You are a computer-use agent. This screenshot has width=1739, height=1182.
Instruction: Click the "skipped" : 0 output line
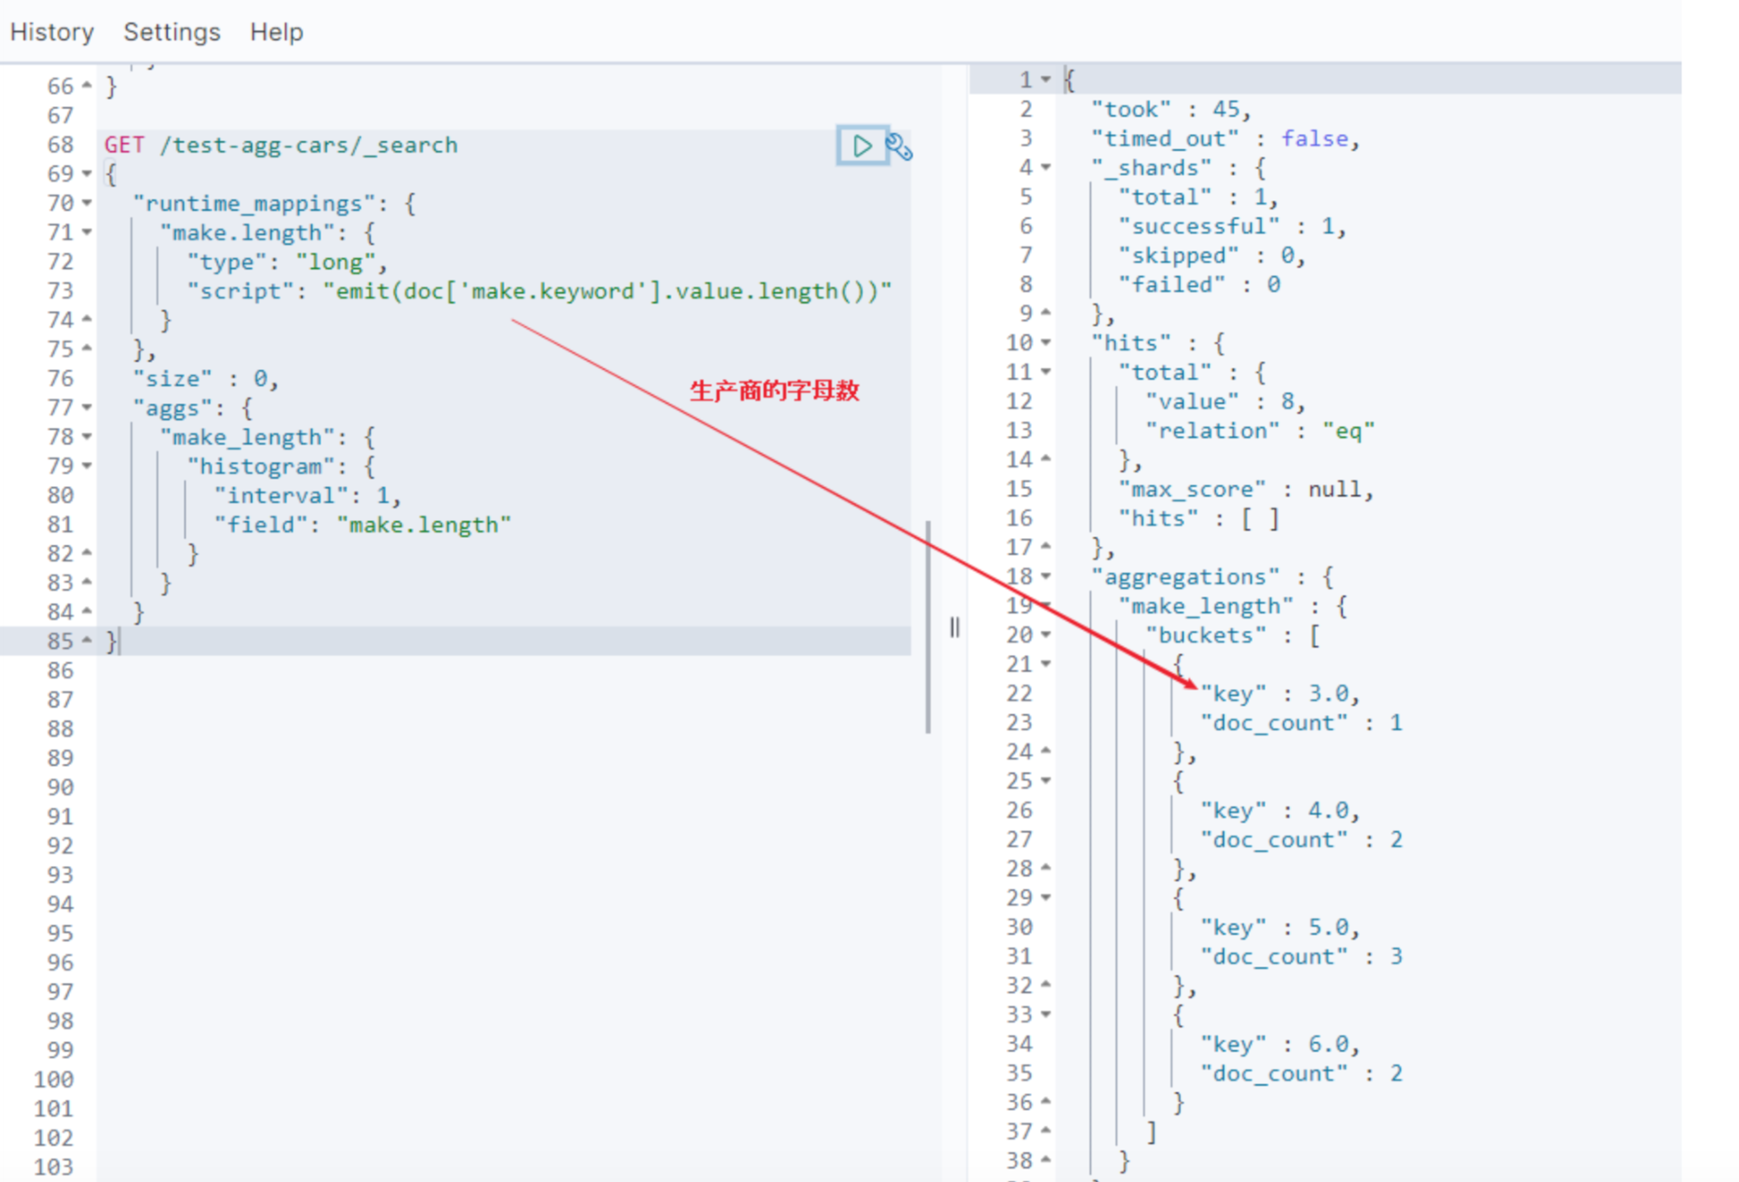(1211, 255)
